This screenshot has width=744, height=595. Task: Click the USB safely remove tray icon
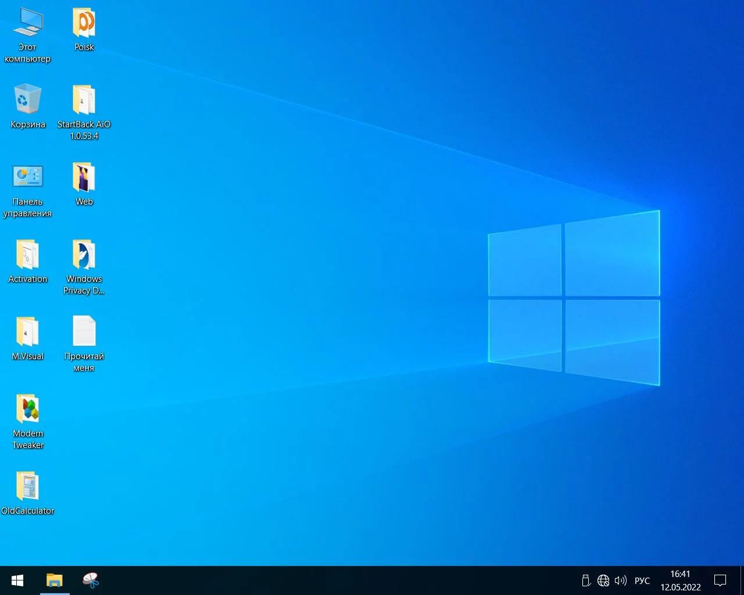(x=586, y=580)
